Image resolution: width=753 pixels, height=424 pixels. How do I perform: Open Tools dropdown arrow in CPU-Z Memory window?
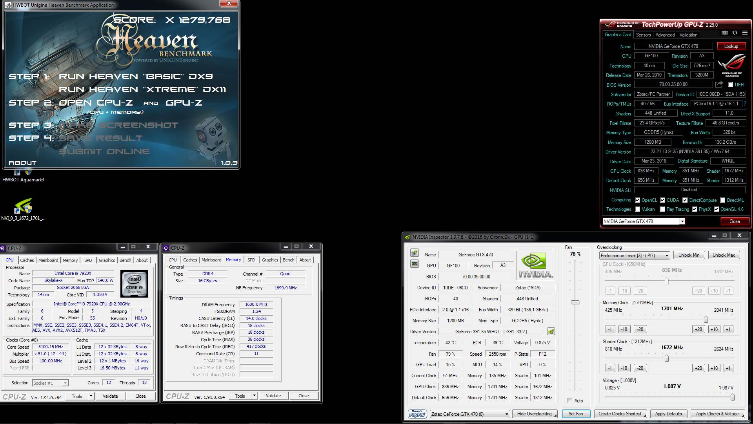pyautogui.click(x=254, y=396)
